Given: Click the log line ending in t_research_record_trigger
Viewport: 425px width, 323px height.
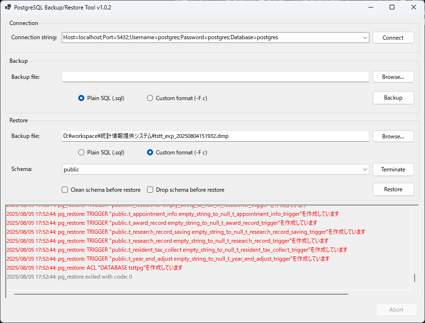Looking at the screenshot, I should [x=167, y=241].
